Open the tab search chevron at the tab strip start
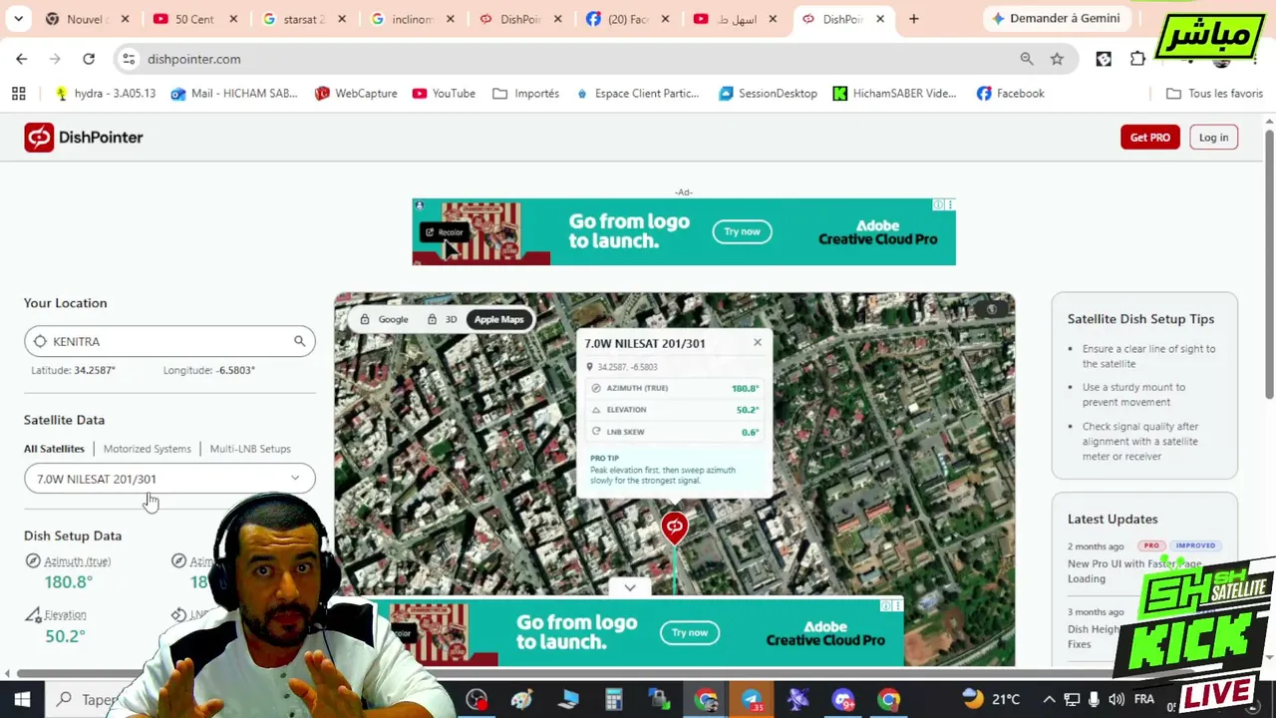Screen dimensions: 1276x718 point(18,18)
